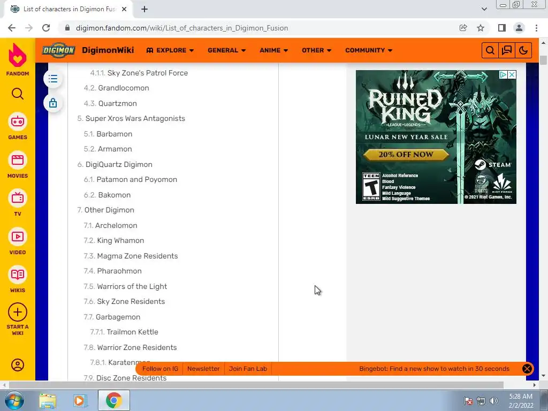This screenshot has width=548, height=411.
Task: Jump to Sky Zone's Patrol Force section
Action: pos(148,73)
